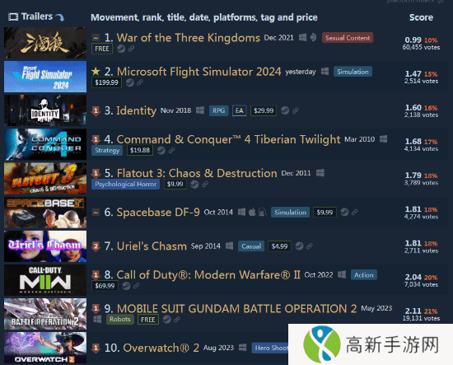Screen dimensions: 453x365
Task: Click the Trailers column header
Action: pos(37,16)
